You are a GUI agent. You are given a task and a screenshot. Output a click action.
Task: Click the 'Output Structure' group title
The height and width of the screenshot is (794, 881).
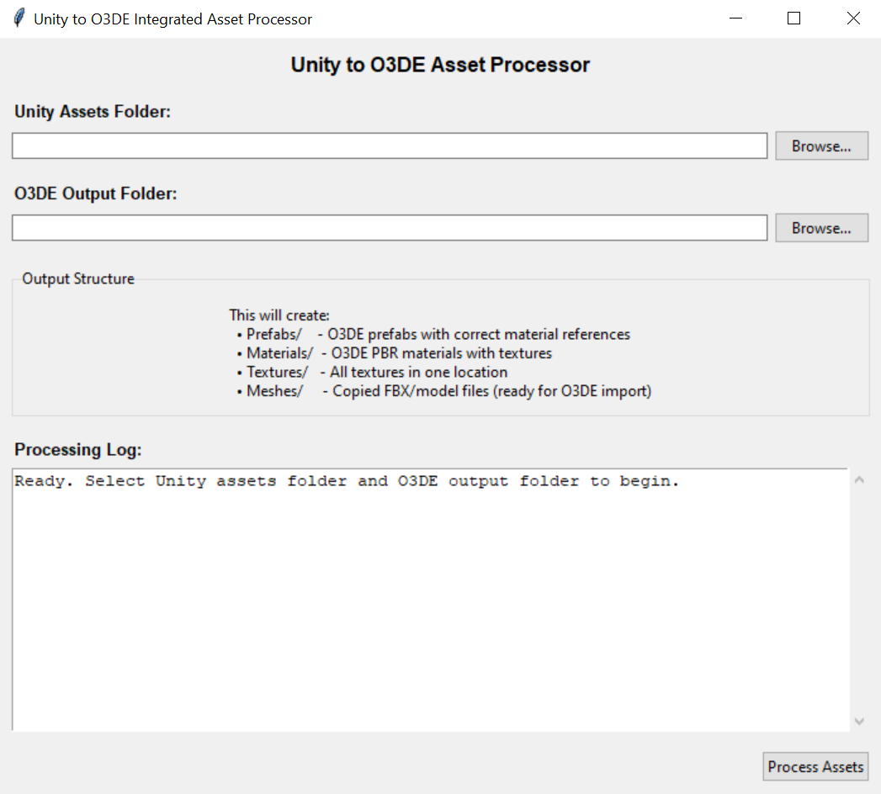[x=78, y=279]
